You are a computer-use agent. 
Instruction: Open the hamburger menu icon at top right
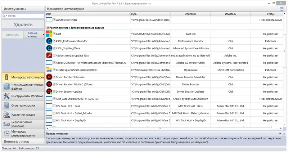click(282, 9)
